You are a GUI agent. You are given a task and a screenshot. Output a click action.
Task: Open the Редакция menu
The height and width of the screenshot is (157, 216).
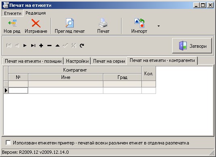click(36, 13)
